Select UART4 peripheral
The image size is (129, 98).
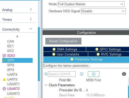[12, 74]
